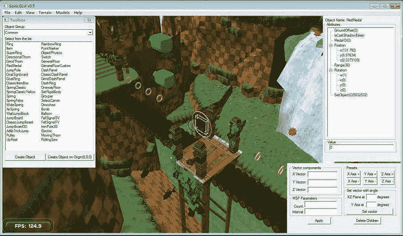The width and height of the screenshot is (403, 236).
Task: Focus the MSP Count input field
Action: (x=321, y=205)
